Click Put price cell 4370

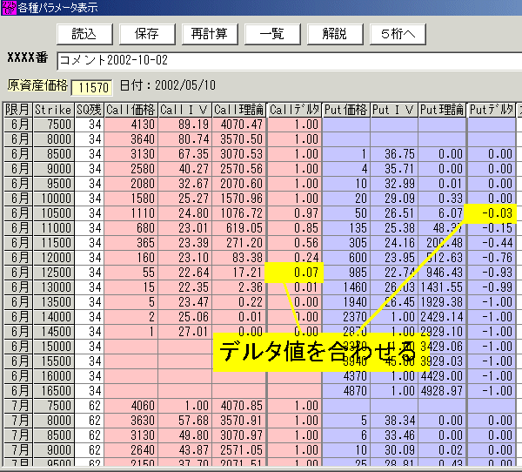[x=346, y=376]
